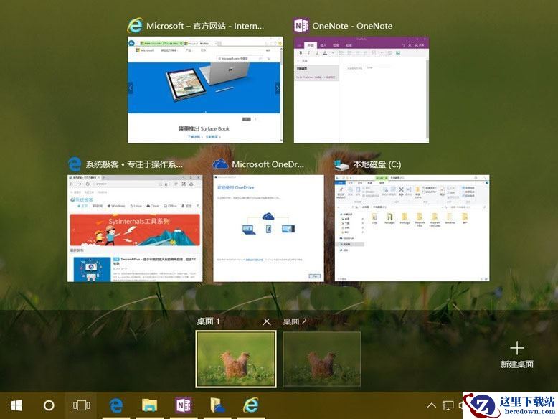Click the 桌面 2 label text
Viewport: 558px width, 419px height.
point(295,321)
